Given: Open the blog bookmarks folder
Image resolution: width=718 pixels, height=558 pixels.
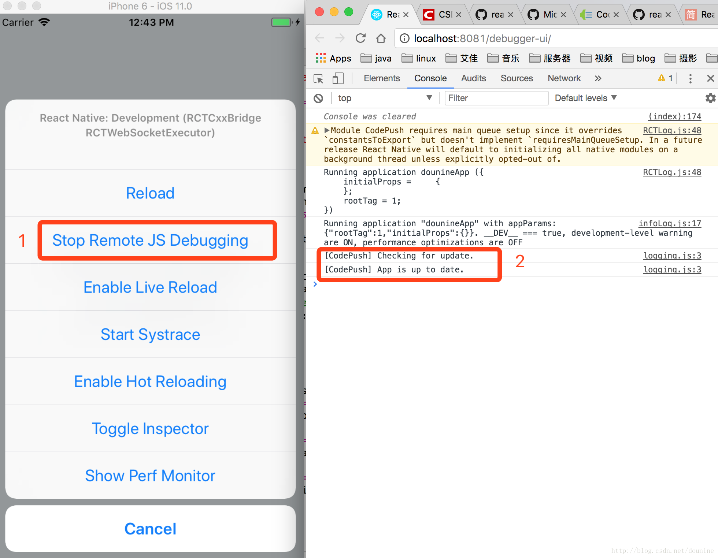Looking at the screenshot, I should 639,58.
